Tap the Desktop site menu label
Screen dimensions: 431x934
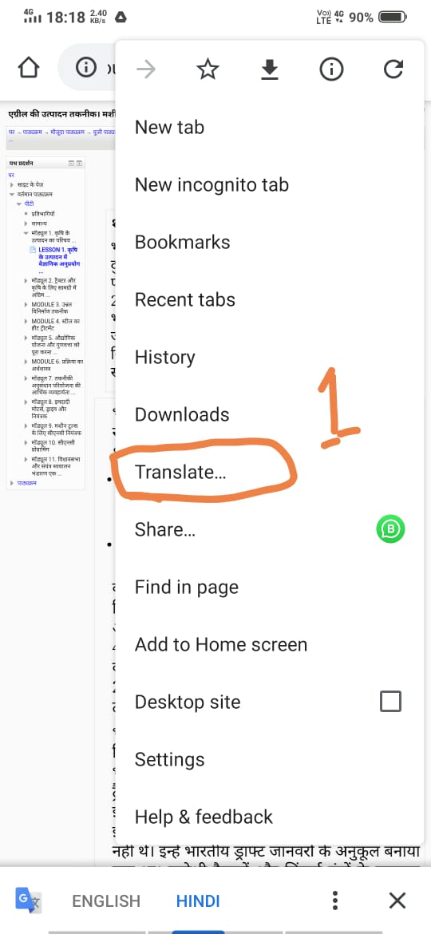188,702
